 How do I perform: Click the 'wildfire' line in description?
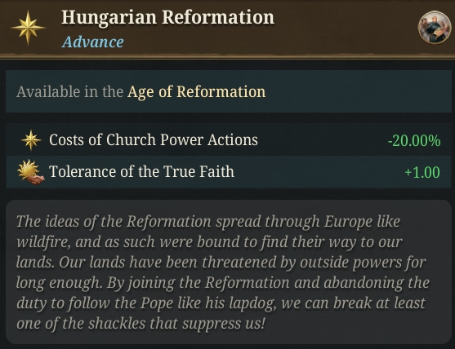tap(209, 242)
